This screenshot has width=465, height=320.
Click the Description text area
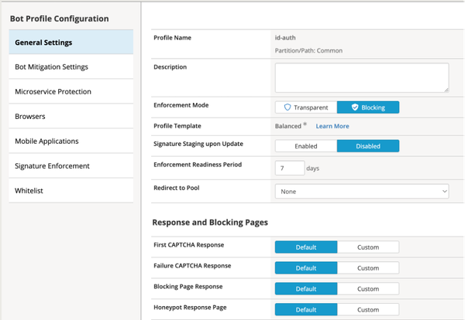[x=362, y=77]
